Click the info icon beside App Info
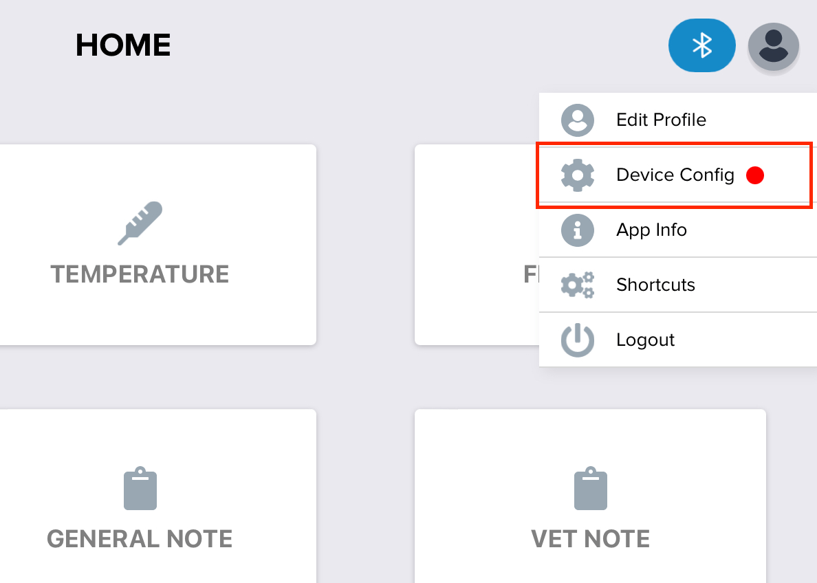The height and width of the screenshot is (583, 817). click(578, 230)
